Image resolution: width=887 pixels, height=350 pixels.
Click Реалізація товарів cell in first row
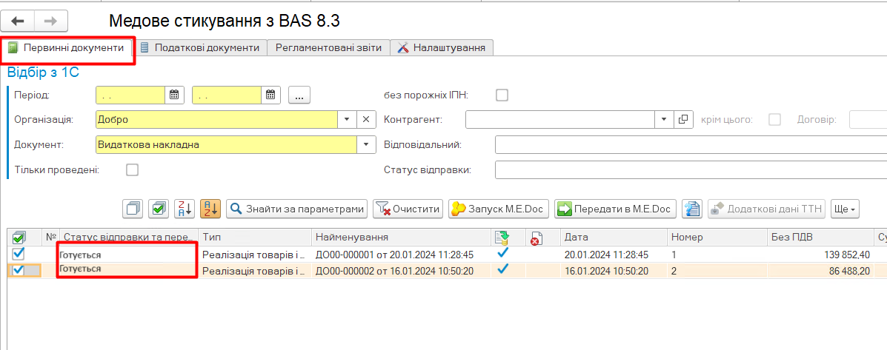coord(255,254)
